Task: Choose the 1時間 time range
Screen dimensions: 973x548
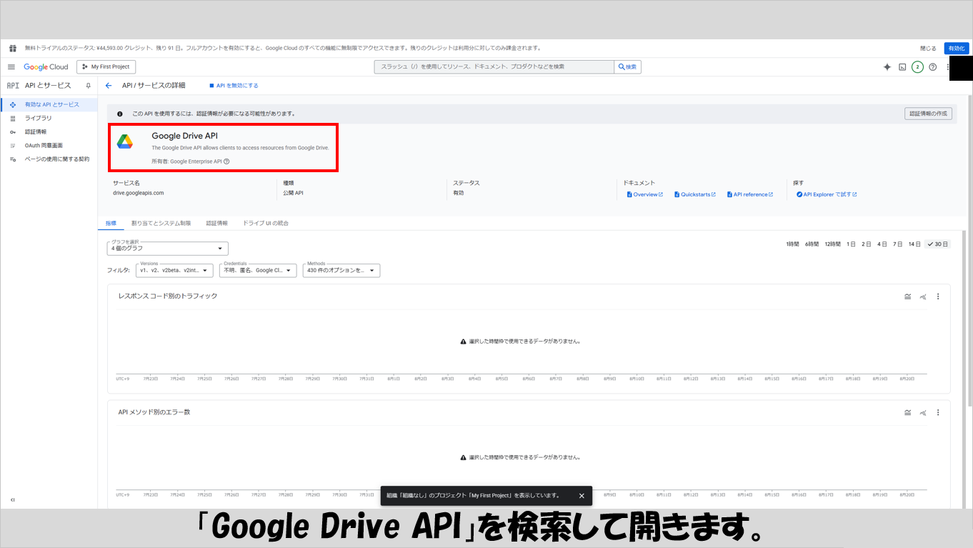Action: coord(792,244)
